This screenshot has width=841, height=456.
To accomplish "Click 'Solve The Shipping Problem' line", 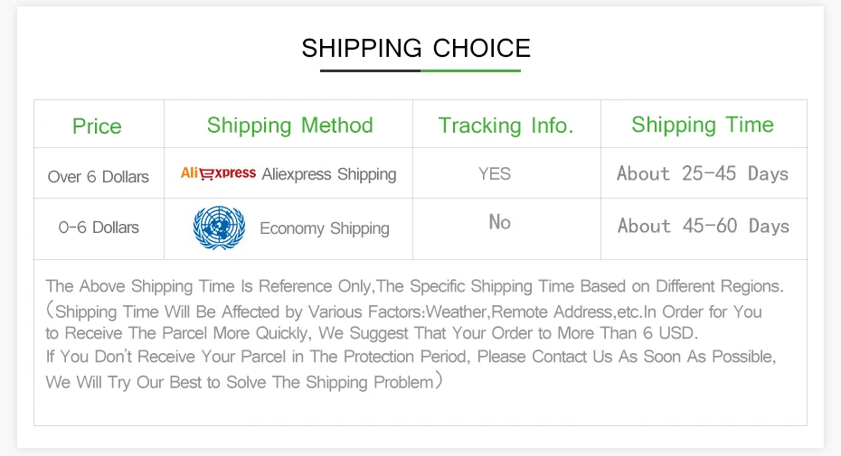I will click(x=244, y=382).
